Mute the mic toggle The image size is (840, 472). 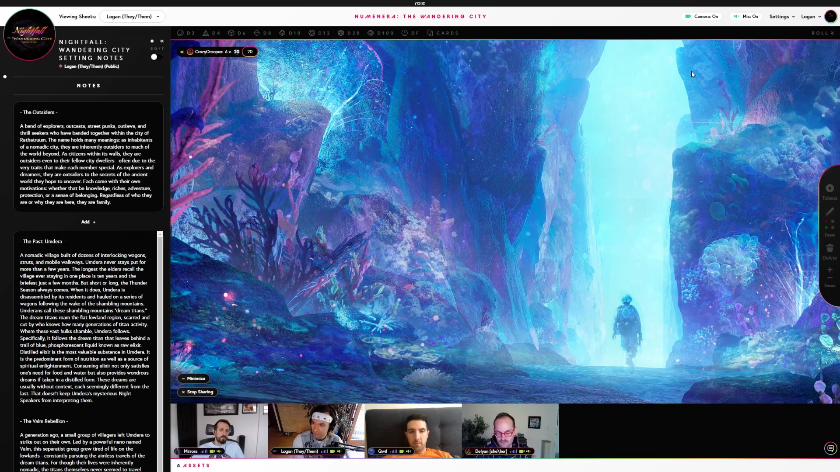click(x=746, y=17)
